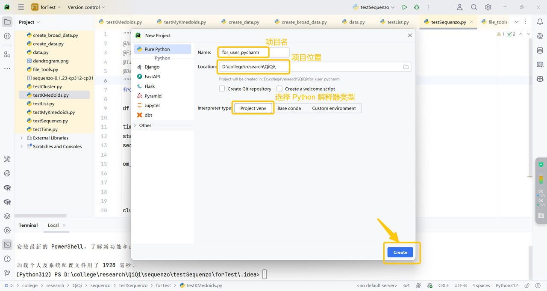Viewport: 547px width, 291px height.
Task: Select Project venv interpreter type
Action: click(253, 108)
